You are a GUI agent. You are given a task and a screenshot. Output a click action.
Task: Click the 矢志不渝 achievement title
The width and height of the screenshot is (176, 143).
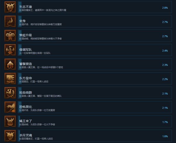point(26,7)
